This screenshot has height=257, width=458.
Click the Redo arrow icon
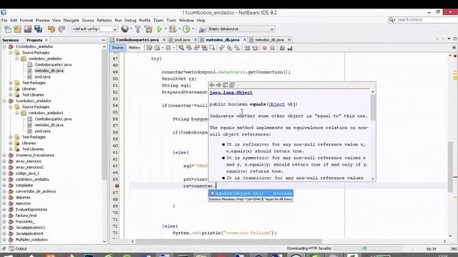click(x=62, y=29)
